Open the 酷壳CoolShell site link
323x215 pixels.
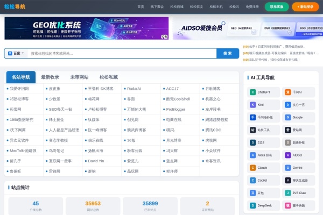click(178, 99)
